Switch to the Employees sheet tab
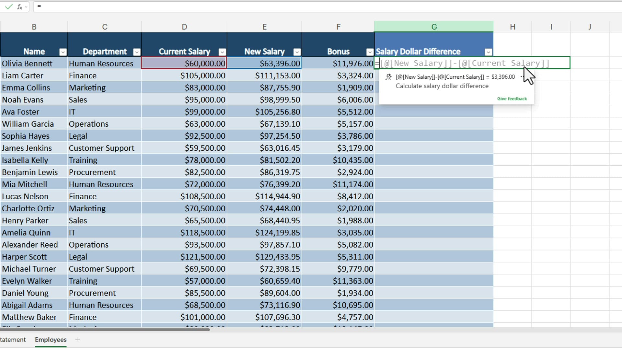 coord(51,340)
